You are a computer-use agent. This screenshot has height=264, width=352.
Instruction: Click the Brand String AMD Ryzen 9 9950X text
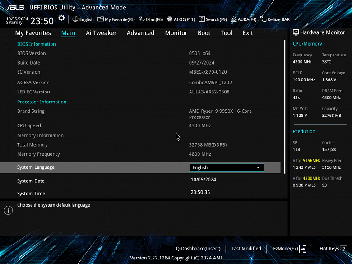coord(220,114)
